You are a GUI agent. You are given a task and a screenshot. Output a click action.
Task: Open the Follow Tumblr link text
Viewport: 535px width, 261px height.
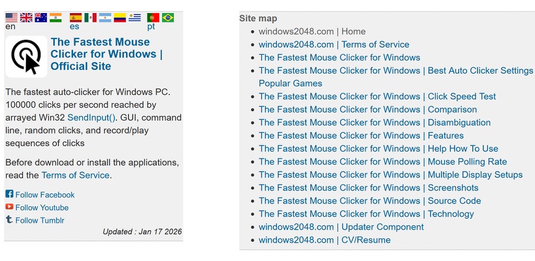40,221
